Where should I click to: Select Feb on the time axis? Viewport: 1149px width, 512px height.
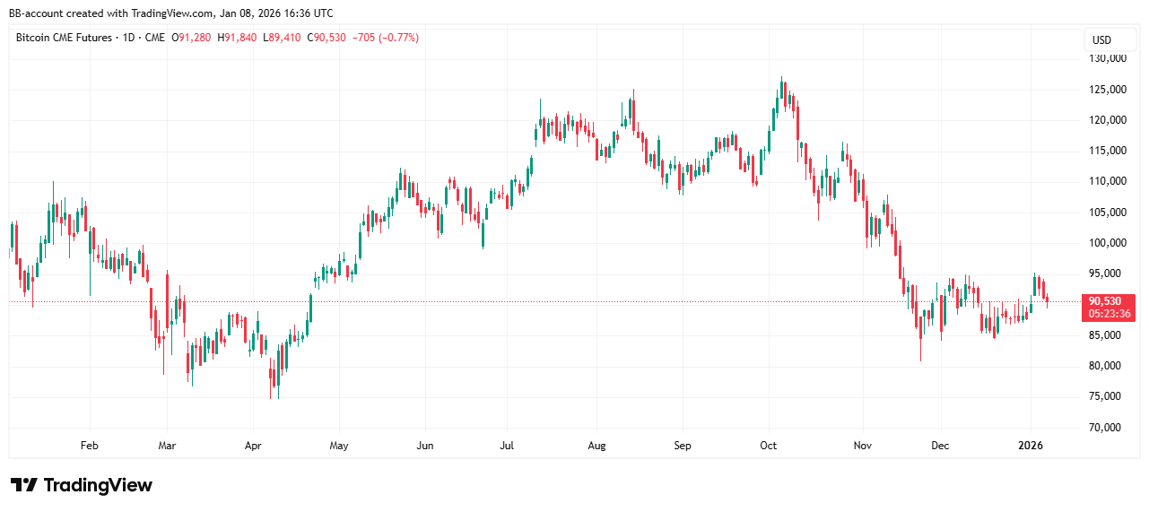(x=89, y=445)
